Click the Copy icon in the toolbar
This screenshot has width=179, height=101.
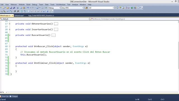tap(21, 8)
